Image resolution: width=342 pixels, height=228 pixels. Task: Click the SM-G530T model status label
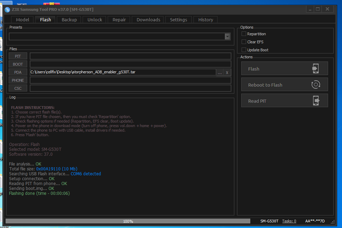pyautogui.click(x=269, y=221)
